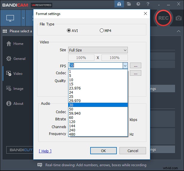184x171 pixels.
Task: Collapse the FPS dropdown arrow
Action: [x=125, y=66]
